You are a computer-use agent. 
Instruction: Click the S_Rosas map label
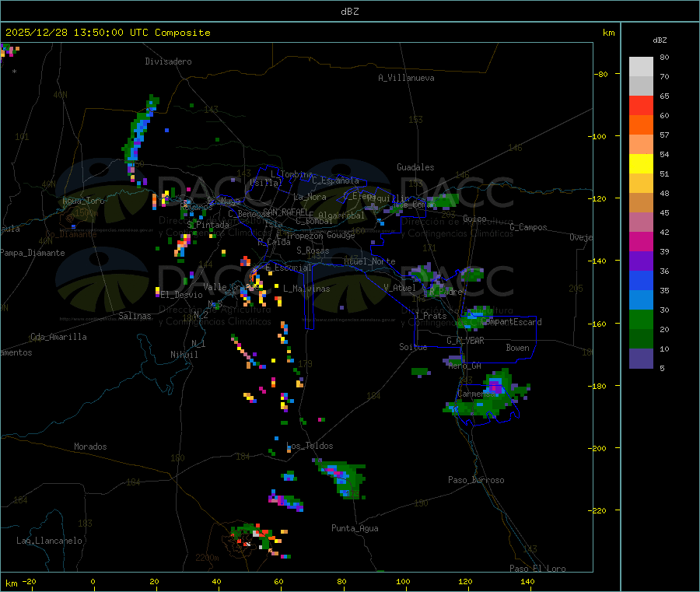point(313,250)
